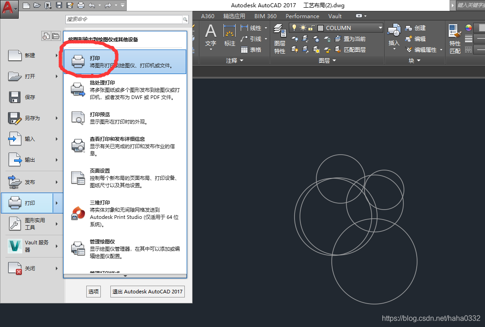
Task: Select 输出 in the application menu
Action: [33, 160]
